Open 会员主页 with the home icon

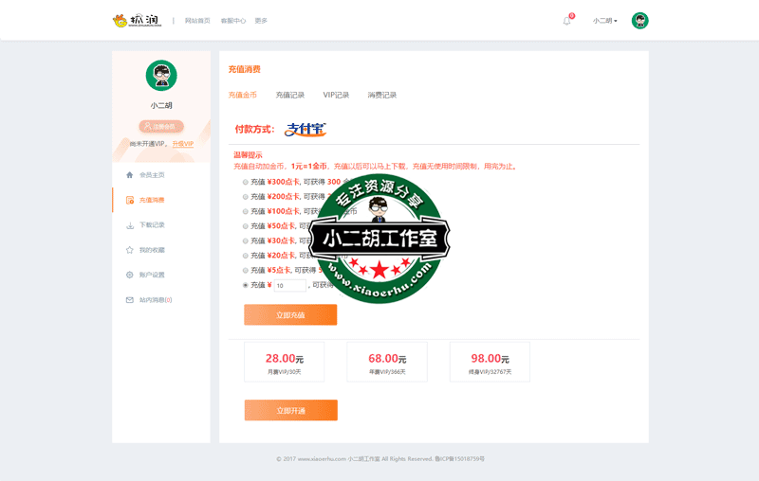point(130,175)
